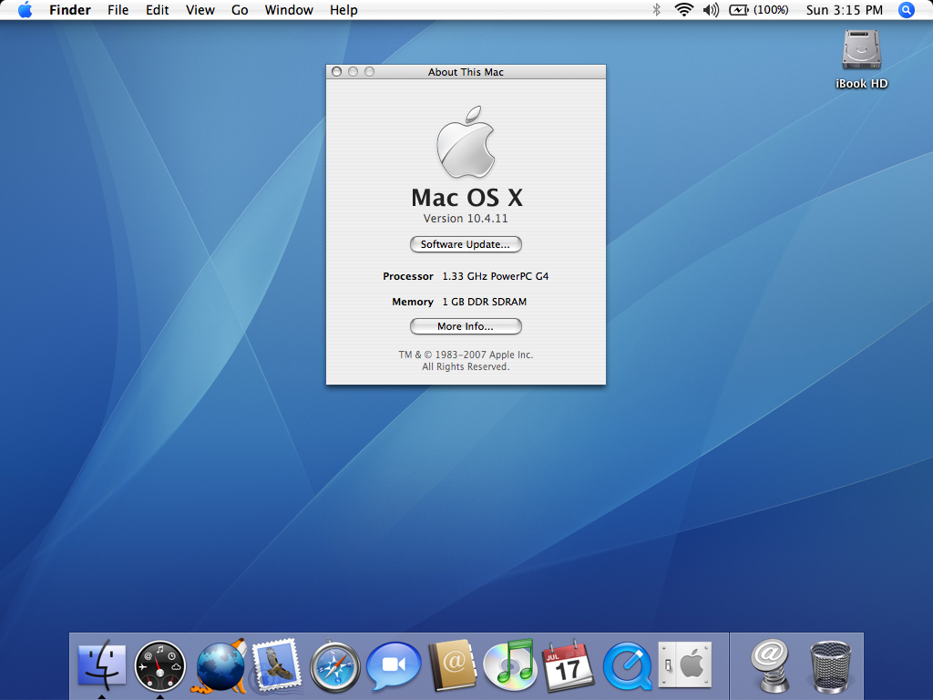
Task: Click the Mac OS X heading
Action: click(x=466, y=198)
